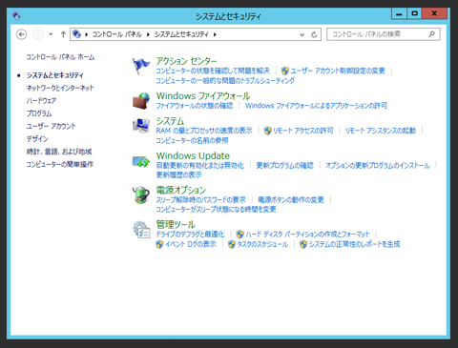Select 時計、言語、および地域 in sidebar
This screenshot has height=348, width=458.
59,152
